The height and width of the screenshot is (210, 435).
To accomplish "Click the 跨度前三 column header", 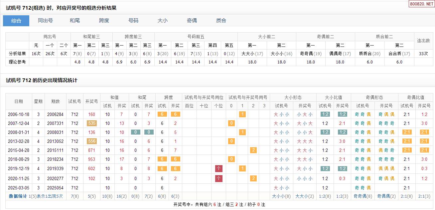I will (x=133, y=37).
